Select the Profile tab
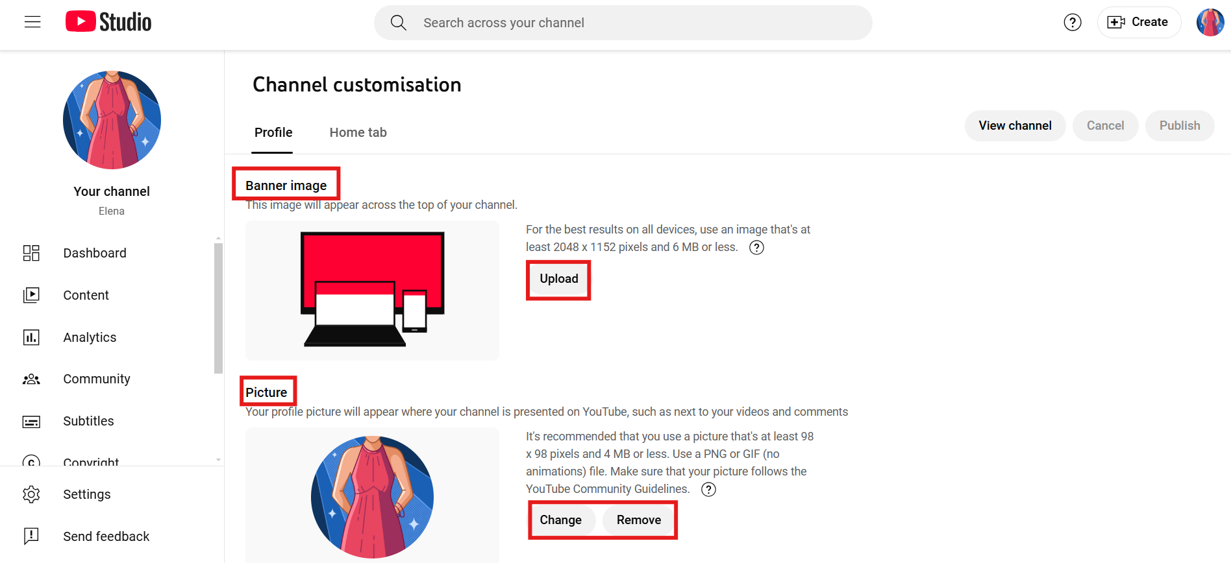The width and height of the screenshot is (1231, 563). 273,132
